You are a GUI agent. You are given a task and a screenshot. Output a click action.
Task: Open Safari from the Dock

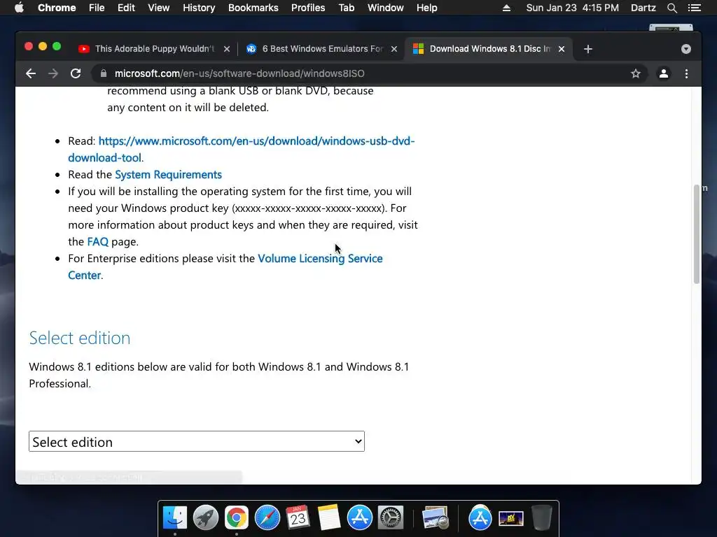267,518
